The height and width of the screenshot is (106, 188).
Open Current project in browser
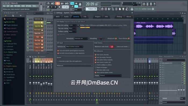[x=10, y=19]
